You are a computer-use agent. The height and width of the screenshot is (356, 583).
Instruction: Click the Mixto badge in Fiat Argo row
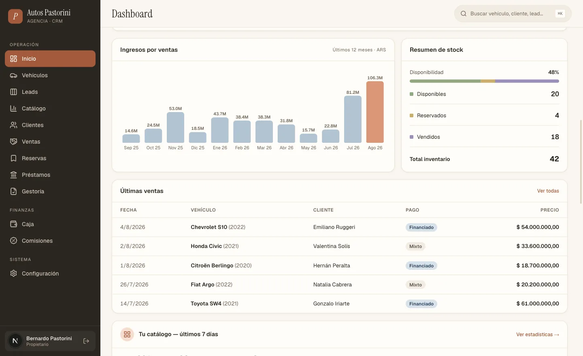[x=415, y=285]
